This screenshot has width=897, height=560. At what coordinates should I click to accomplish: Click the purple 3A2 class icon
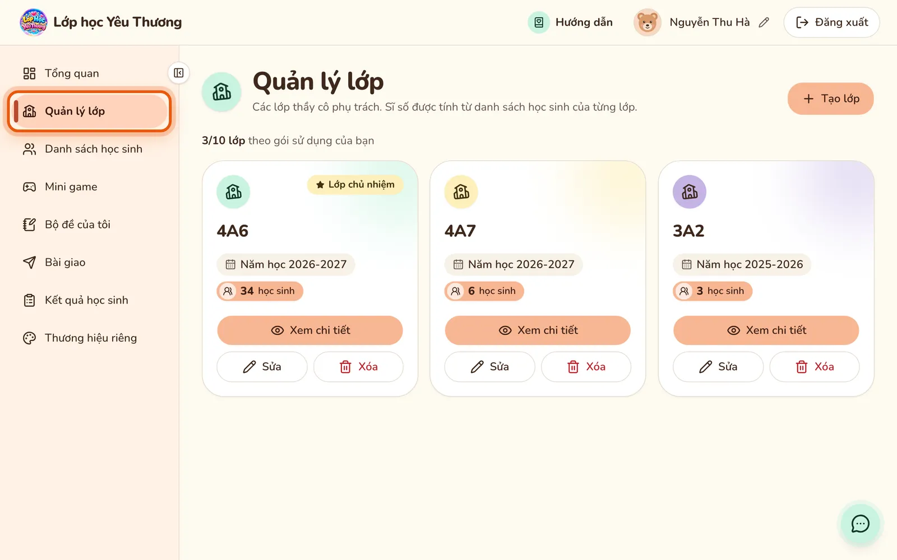tap(690, 192)
